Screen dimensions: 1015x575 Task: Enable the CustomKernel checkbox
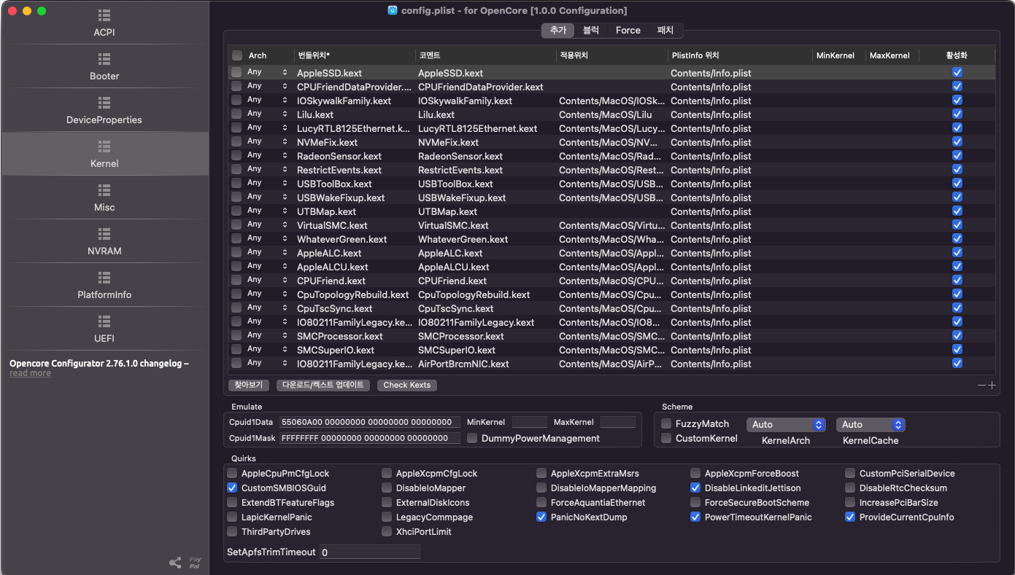pyautogui.click(x=666, y=438)
